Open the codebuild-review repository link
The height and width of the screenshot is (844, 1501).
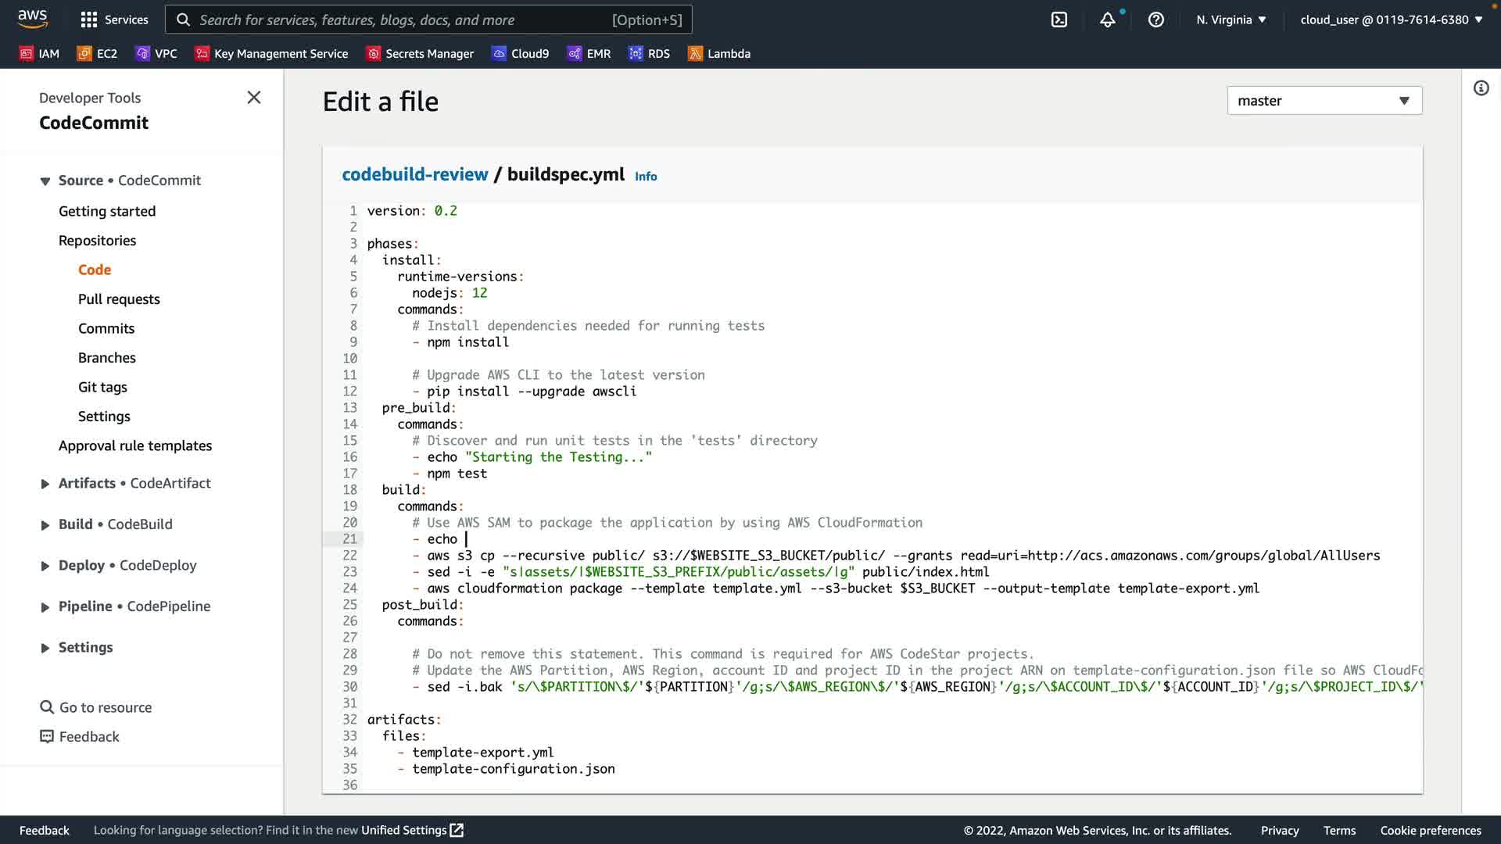414,174
